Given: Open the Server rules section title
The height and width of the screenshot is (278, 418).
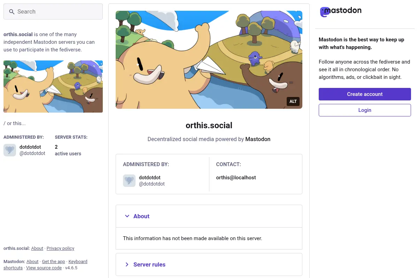Looking at the screenshot, I should (x=149, y=264).
